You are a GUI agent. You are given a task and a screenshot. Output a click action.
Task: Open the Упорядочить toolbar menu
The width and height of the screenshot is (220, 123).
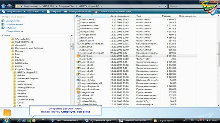14,12
